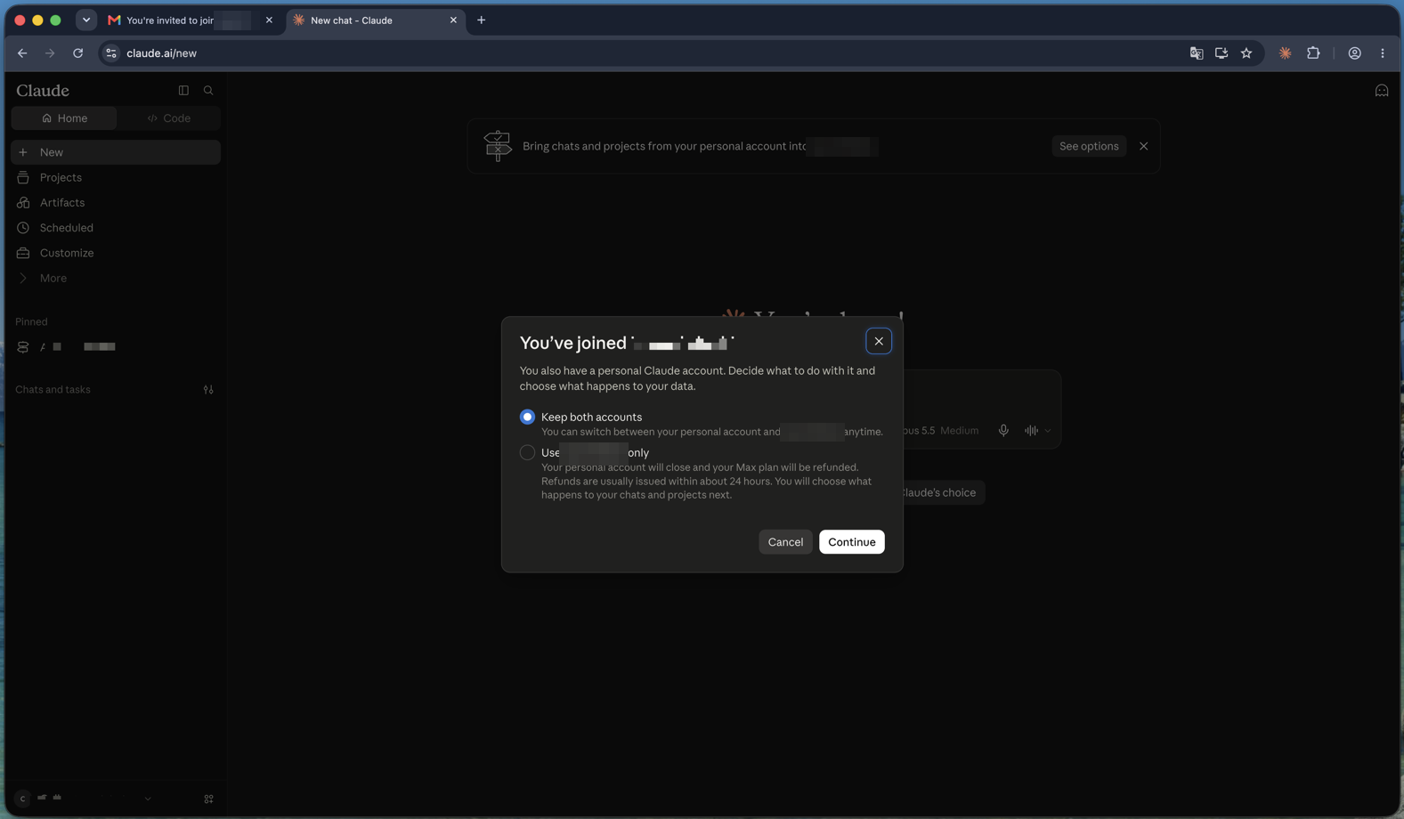1404x819 pixels.
Task: Switch to the Code tab in sidebar
Action: [x=169, y=118]
